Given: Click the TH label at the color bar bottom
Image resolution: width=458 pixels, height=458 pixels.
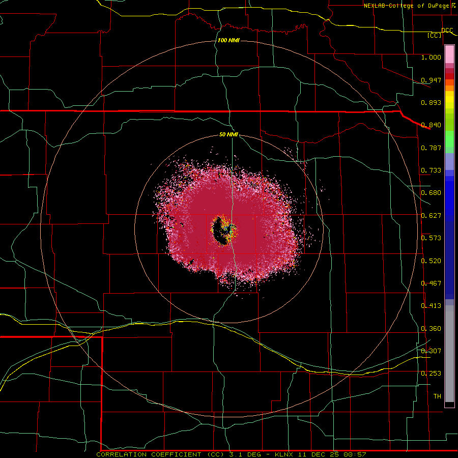Looking at the screenshot, I should coord(437,396).
